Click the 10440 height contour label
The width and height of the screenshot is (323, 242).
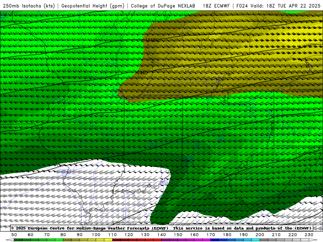tap(141, 73)
